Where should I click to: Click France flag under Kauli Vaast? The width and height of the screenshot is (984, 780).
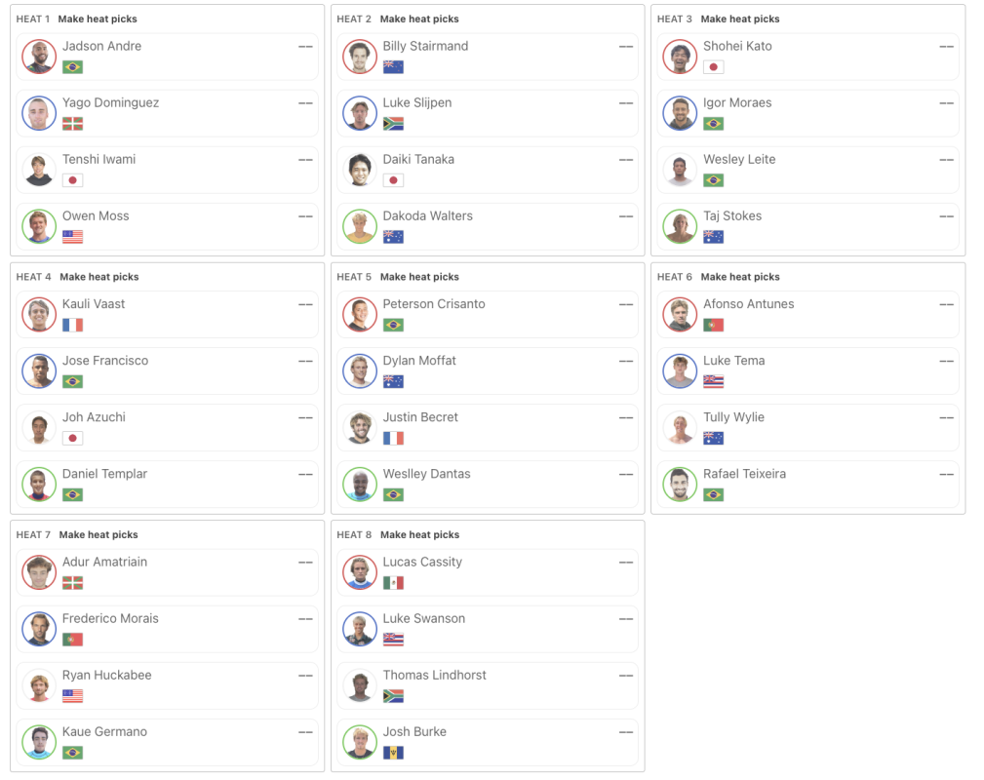coord(72,325)
